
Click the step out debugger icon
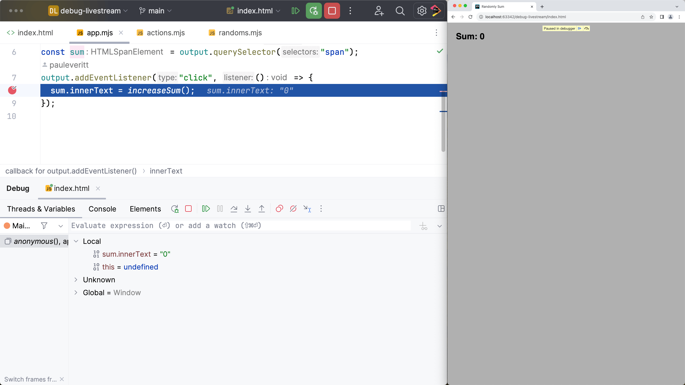tap(262, 209)
